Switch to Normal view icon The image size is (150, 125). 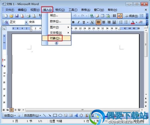tap(4, 110)
